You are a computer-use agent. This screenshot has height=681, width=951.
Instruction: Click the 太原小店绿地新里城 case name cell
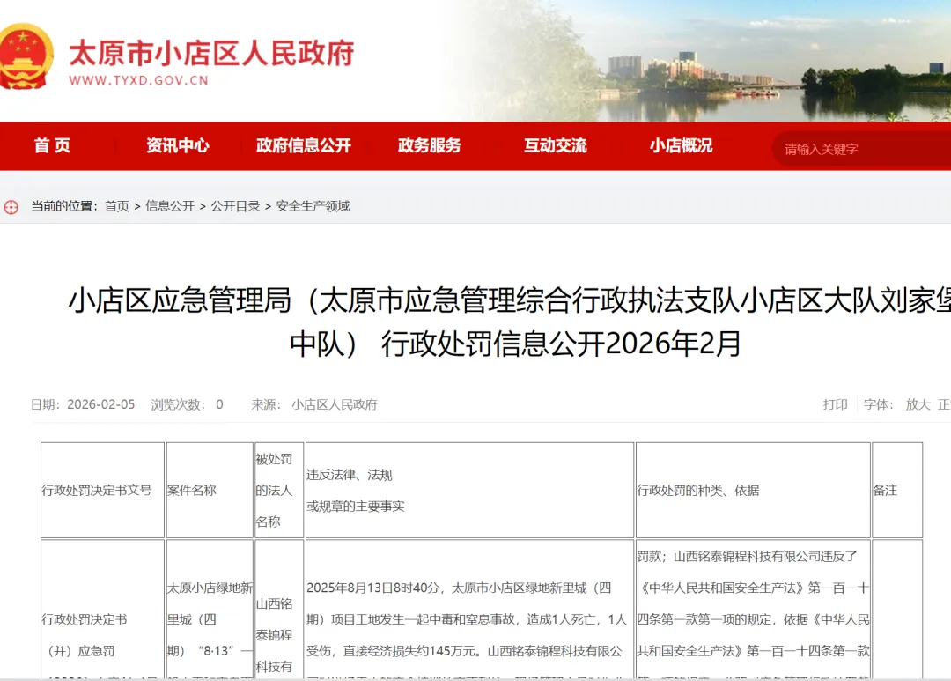(x=210, y=610)
